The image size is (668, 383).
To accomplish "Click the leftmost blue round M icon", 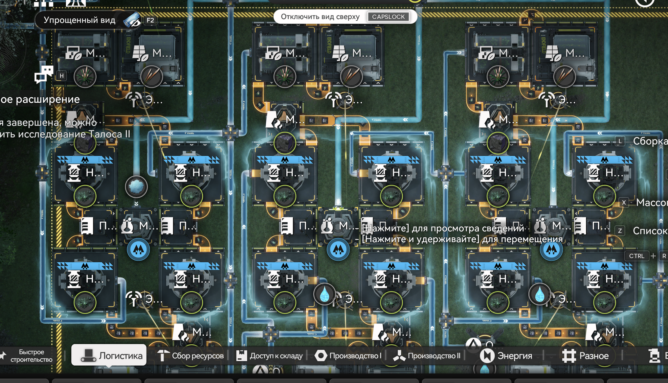I will click(138, 250).
